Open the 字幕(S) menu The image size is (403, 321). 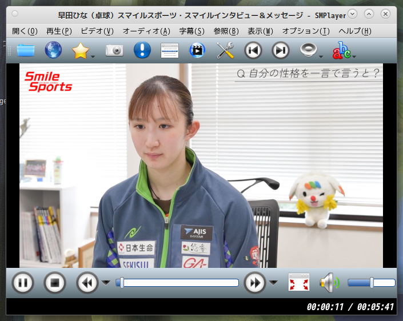[191, 31]
